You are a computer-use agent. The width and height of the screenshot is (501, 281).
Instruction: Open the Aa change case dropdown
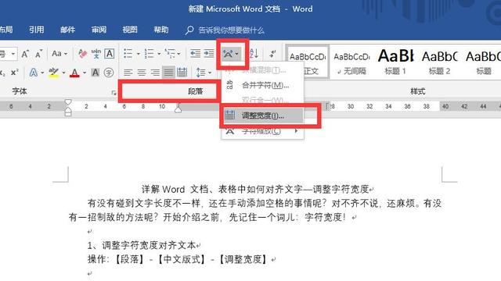59,54
